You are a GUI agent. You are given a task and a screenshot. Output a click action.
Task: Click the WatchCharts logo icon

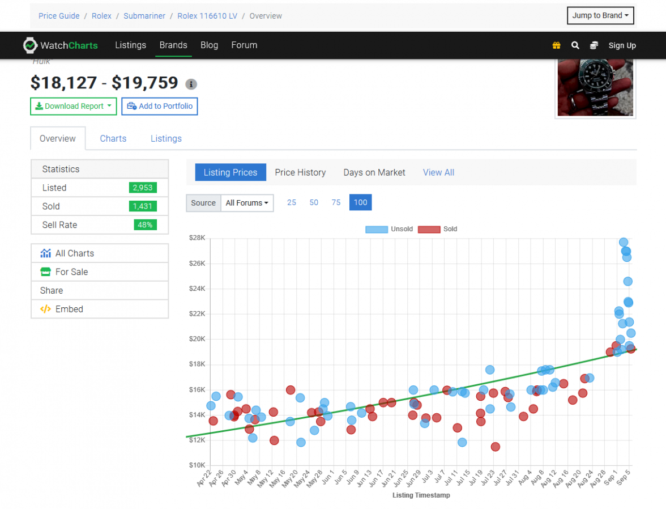(x=30, y=45)
